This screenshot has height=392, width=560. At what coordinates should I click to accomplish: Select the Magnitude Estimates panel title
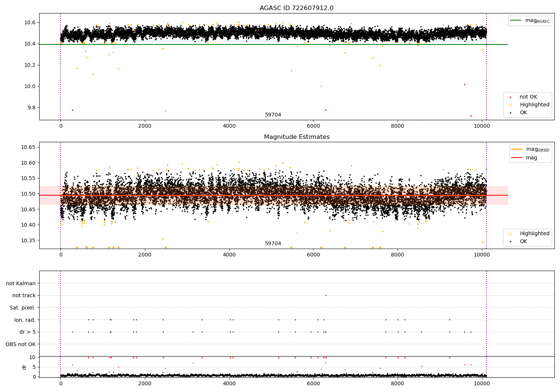[296, 137]
